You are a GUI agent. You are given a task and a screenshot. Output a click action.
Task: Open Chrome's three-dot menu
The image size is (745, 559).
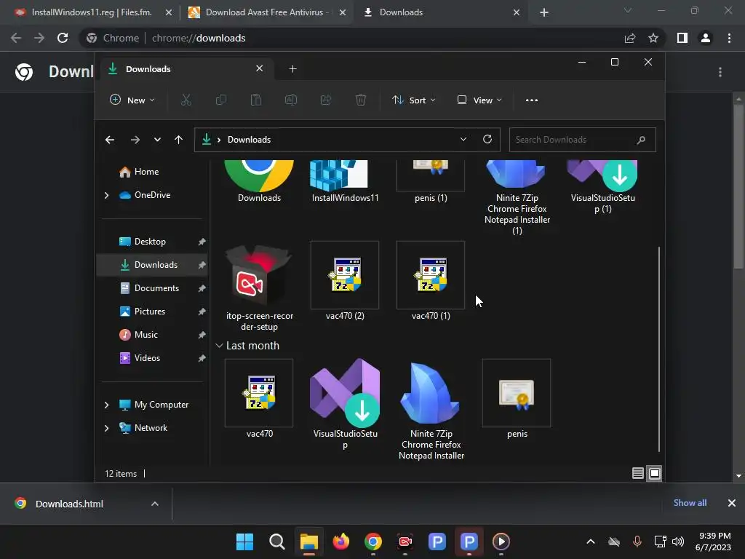729,38
